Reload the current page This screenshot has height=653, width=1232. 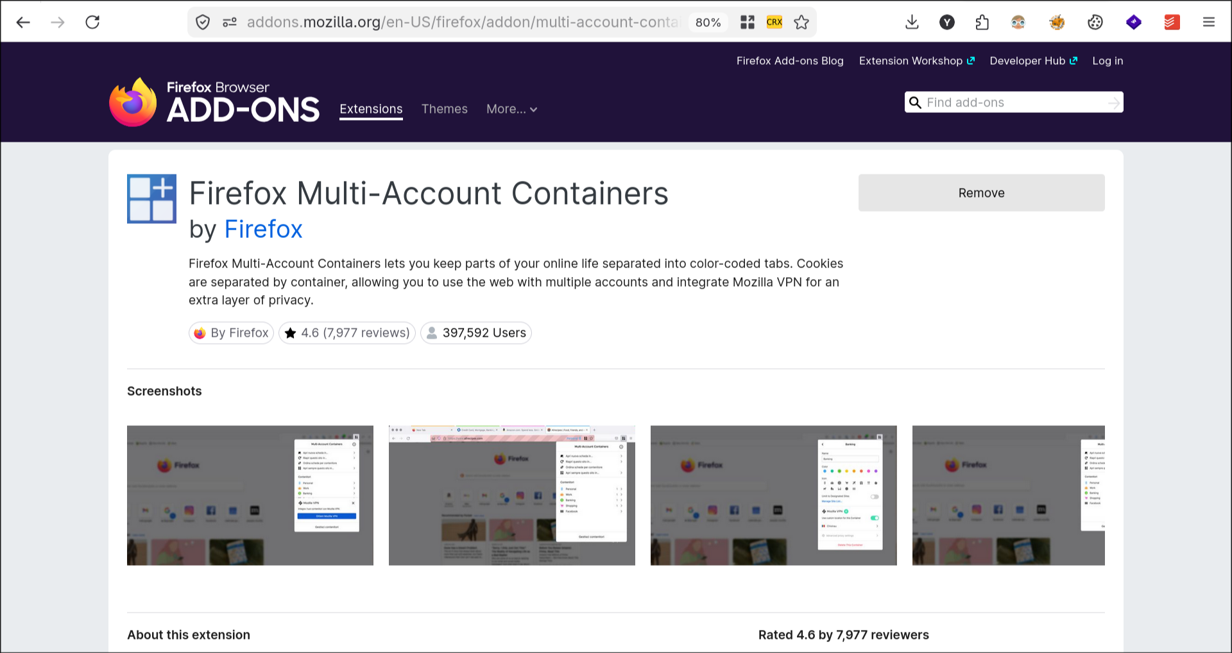[92, 22]
